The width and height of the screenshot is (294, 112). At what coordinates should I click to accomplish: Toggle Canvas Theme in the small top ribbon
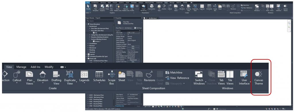(x=285, y=8)
